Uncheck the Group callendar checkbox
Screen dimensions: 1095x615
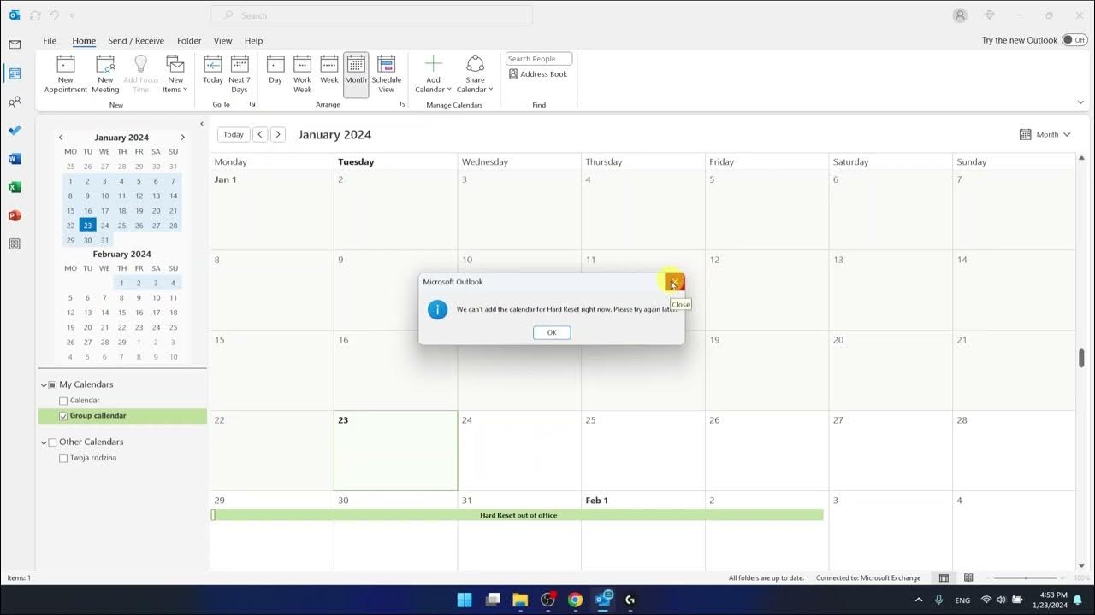tap(63, 416)
